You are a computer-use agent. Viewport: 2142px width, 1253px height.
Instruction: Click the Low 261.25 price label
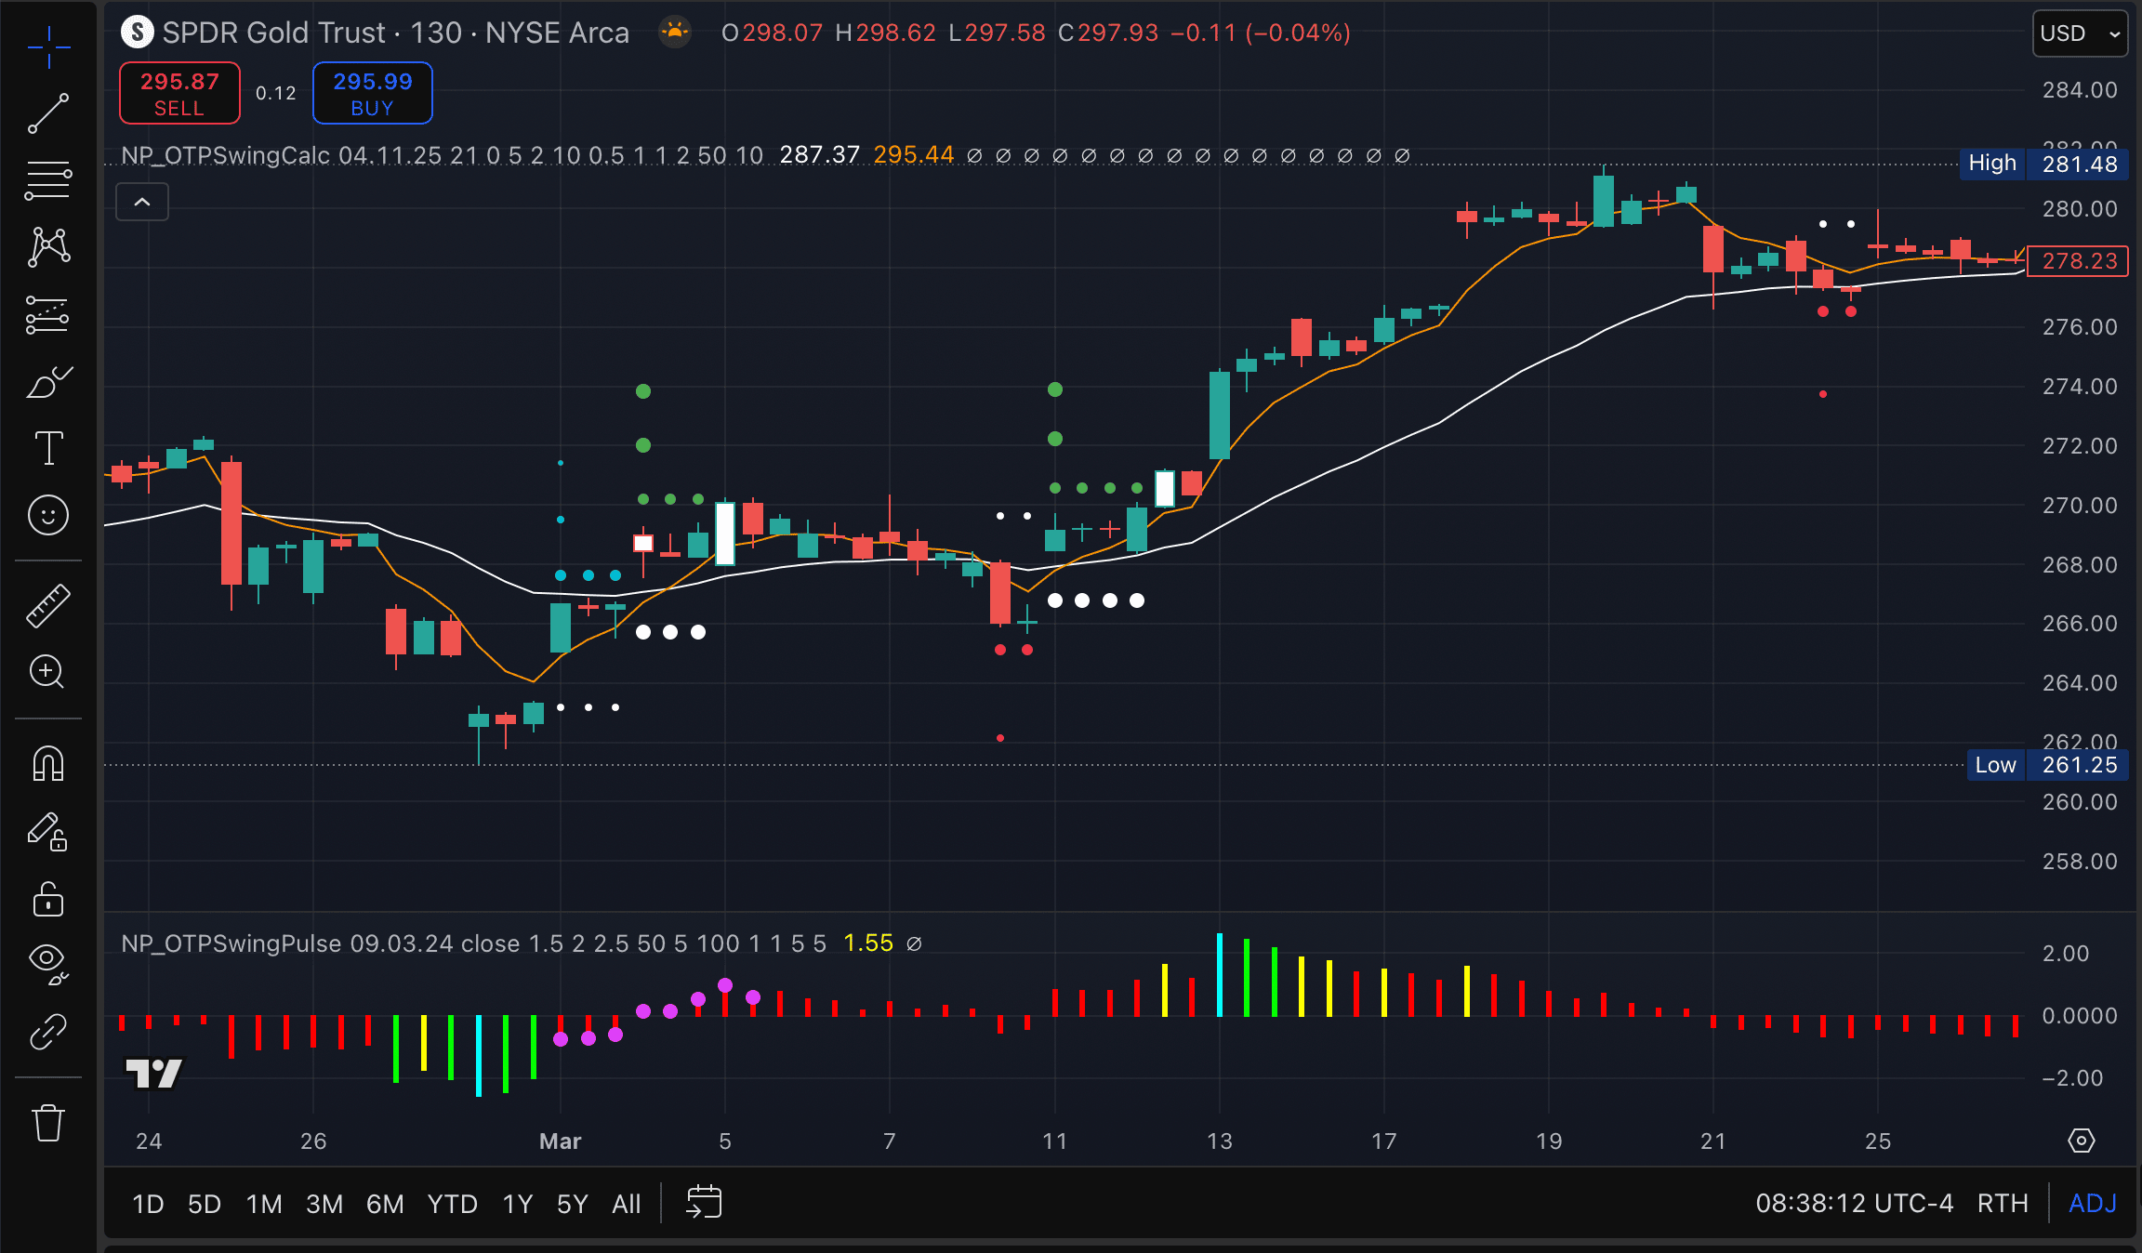point(2048,765)
